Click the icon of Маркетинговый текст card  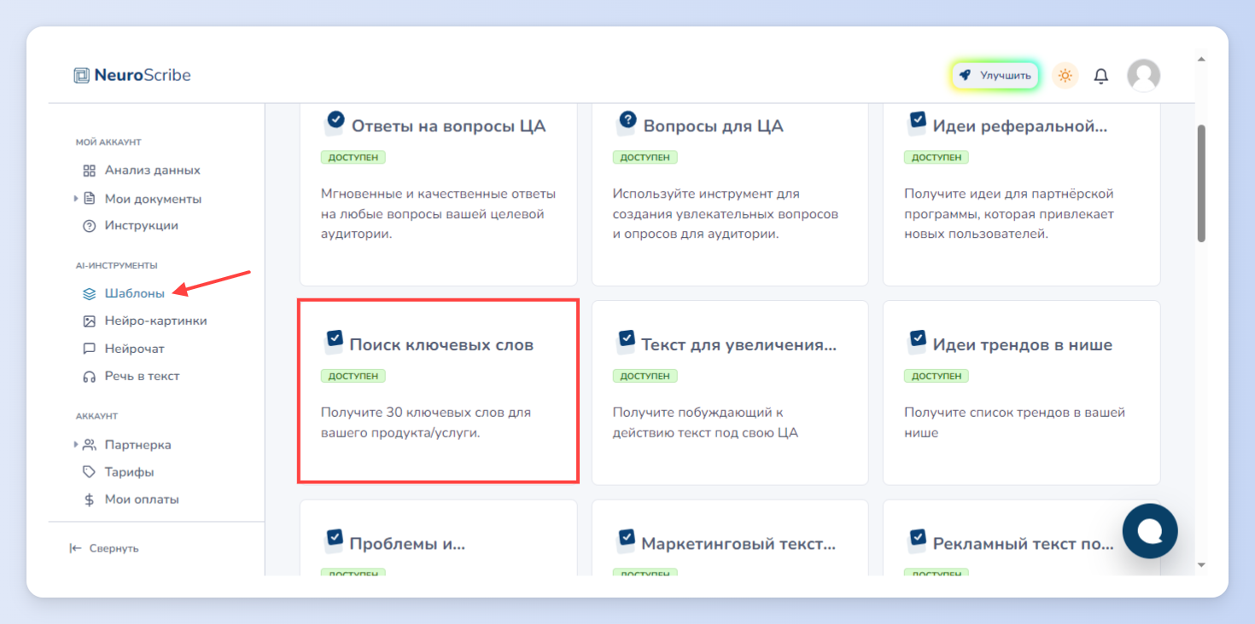[x=626, y=540]
